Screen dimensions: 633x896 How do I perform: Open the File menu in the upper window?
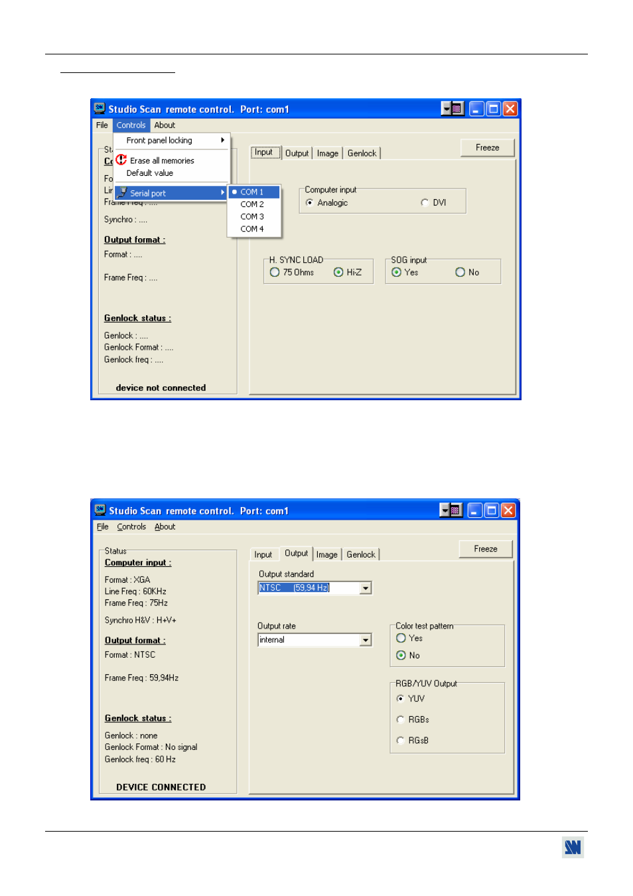(x=102, y=125)
